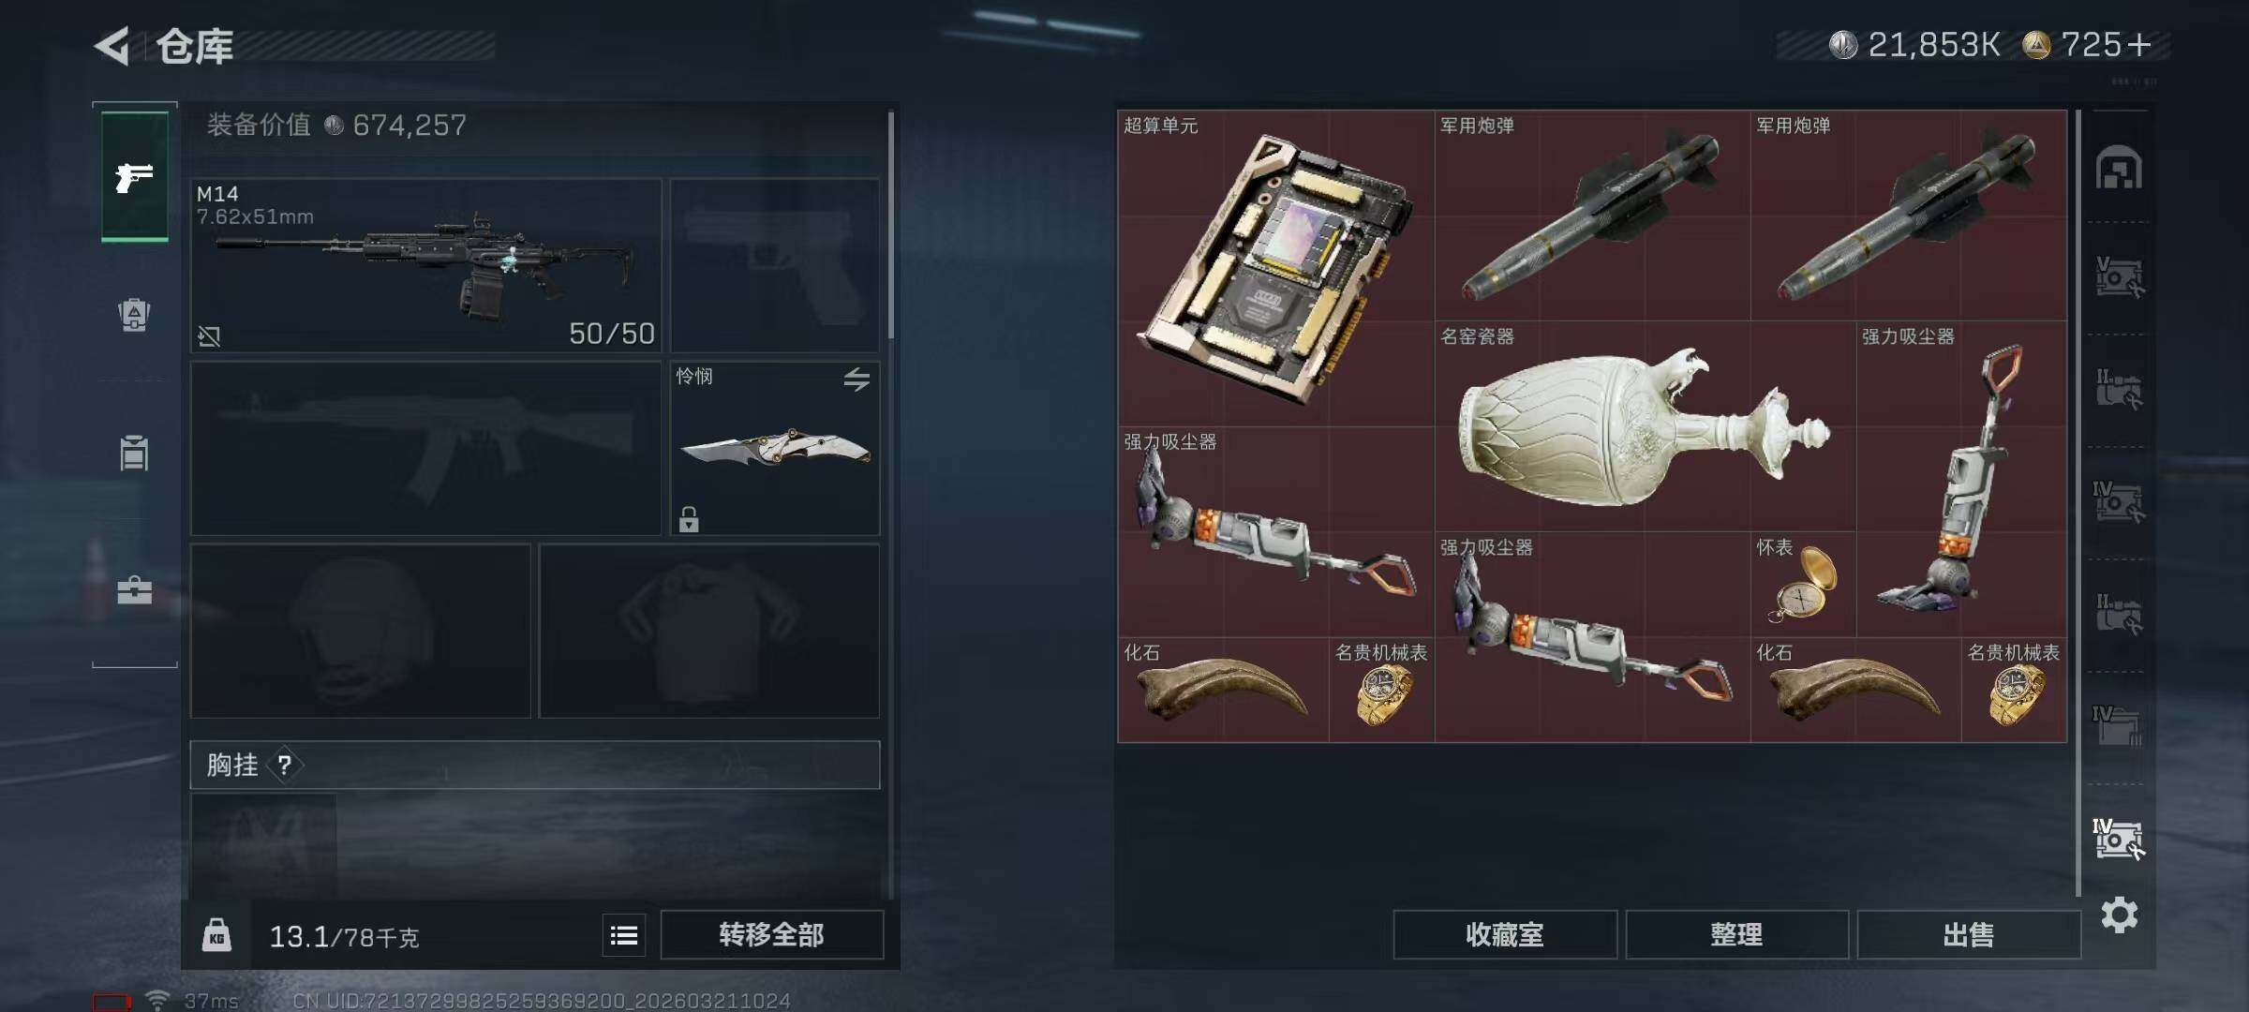Screen dimensions: 2249x1012
Task: Open the warehouse settings gear icon
Action: point(2120,915)
